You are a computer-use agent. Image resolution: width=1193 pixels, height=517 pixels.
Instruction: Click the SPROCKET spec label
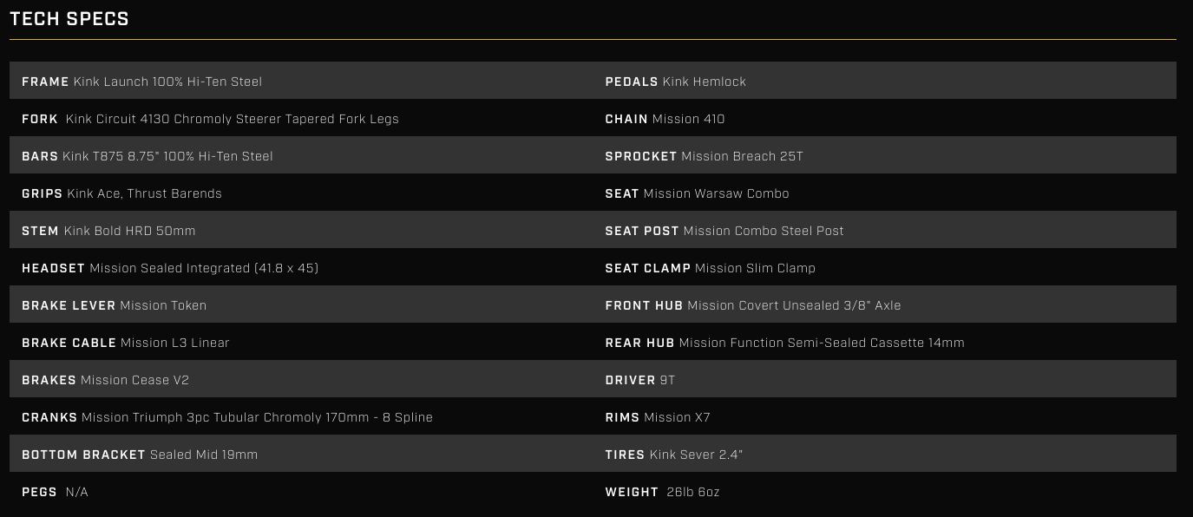tap(640, 156)
